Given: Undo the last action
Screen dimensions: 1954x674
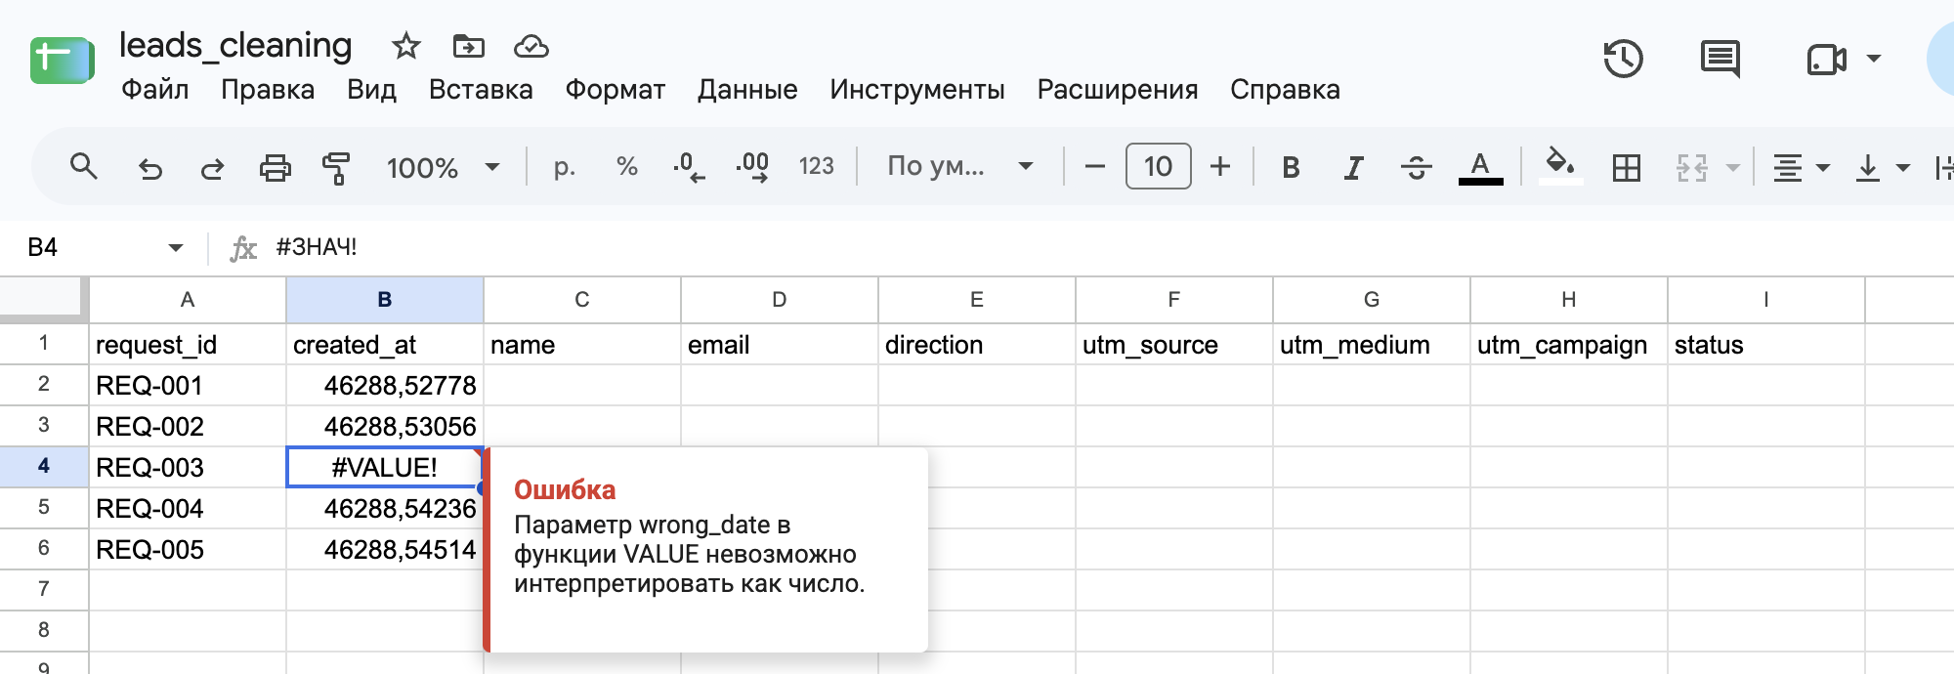Looking at the screenshot, I should point(149,168).
